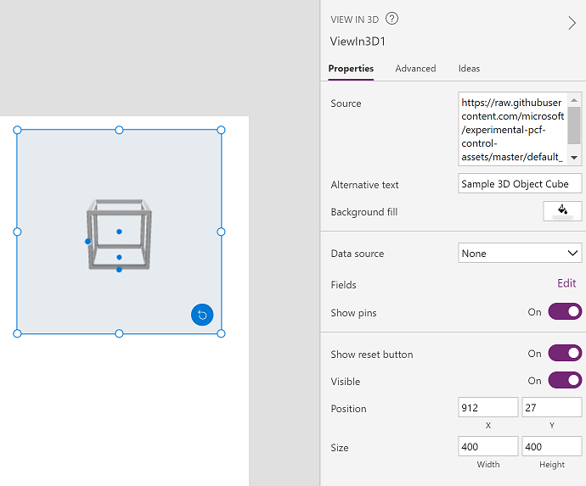Open the Data source dropdown

pos(520,253)
